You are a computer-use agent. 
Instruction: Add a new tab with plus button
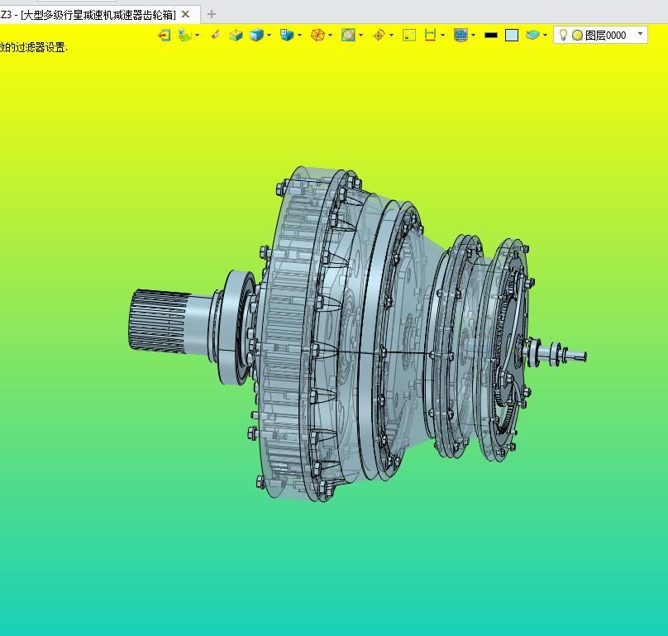[x=212, y=14]
